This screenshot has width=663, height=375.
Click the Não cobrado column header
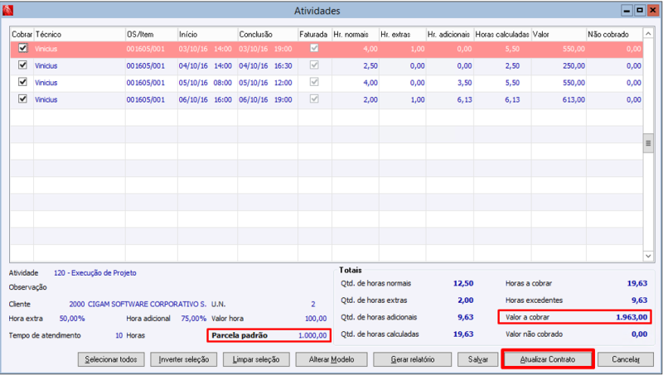click(x=614, y=34)
